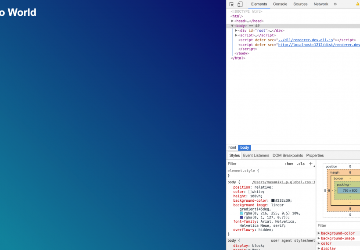Toggle the :hov element state panel
360x250 pixels.
(289, 164)
